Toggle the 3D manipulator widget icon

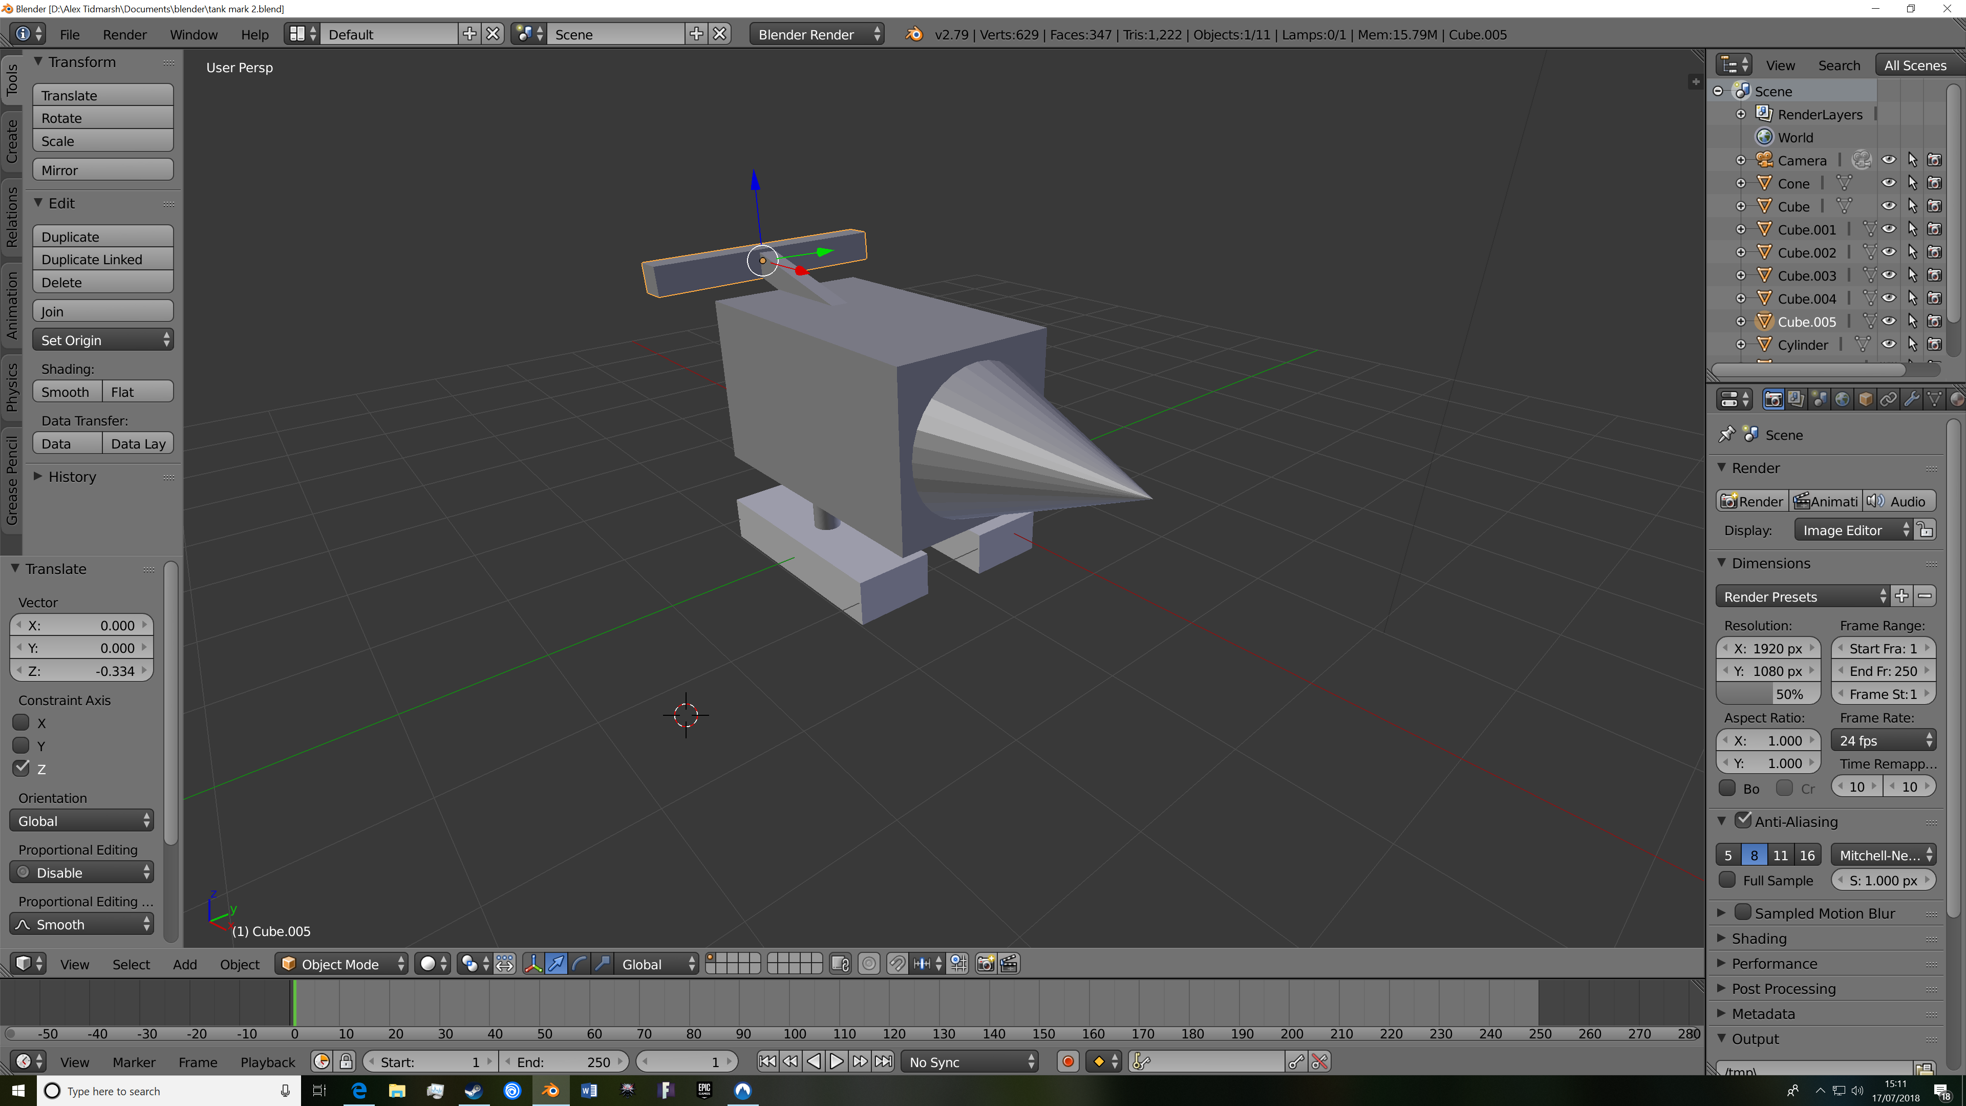coord(533,964)
